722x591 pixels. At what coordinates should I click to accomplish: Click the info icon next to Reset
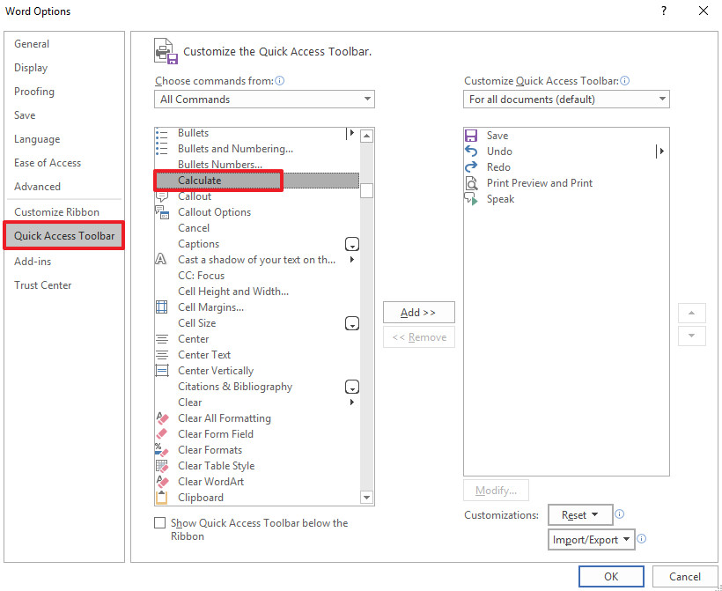tap(620, 514)
